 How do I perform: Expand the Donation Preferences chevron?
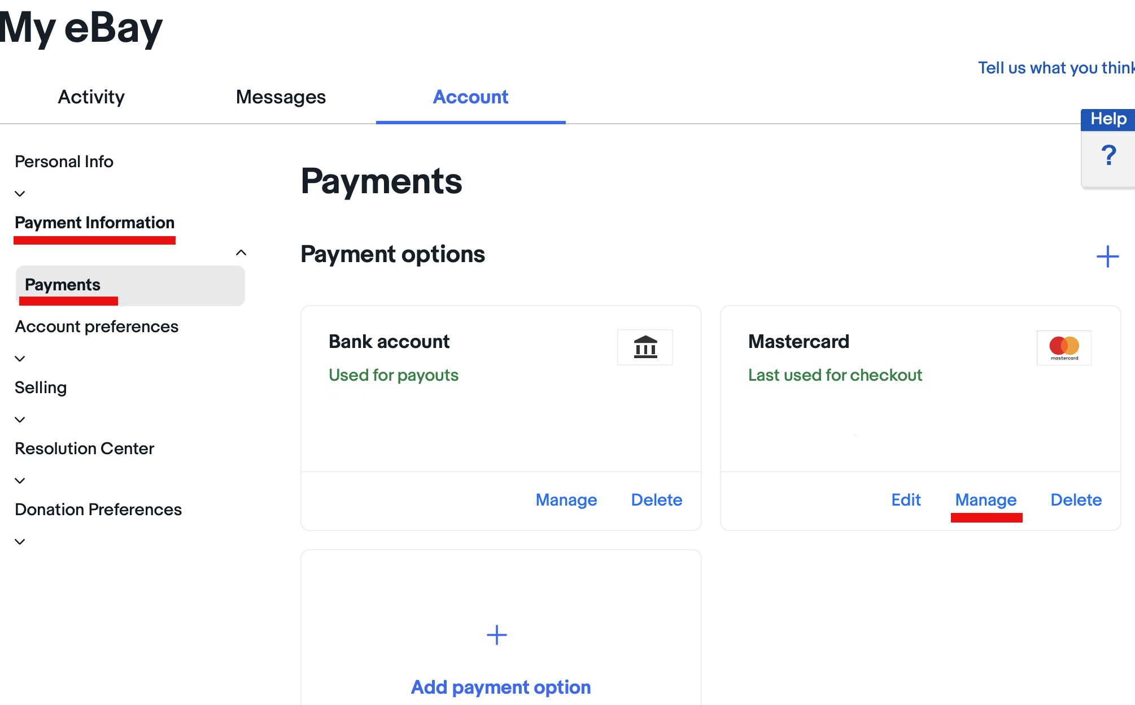20,542
